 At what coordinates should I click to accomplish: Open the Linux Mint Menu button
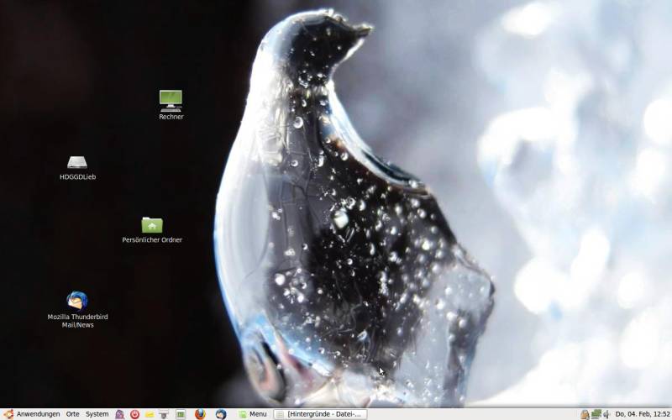253,414
